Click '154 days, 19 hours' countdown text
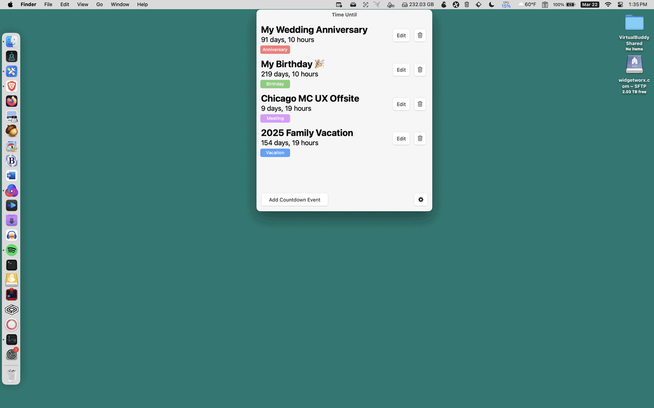 pyautogui.click(x=289, y=143)
